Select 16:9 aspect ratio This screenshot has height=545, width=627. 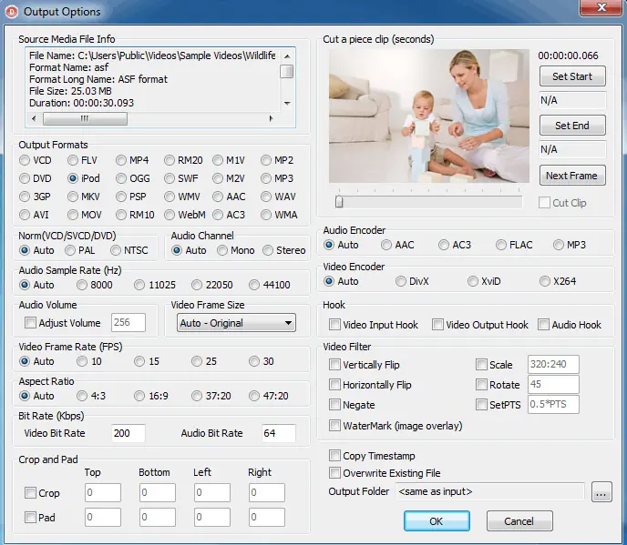139,396
